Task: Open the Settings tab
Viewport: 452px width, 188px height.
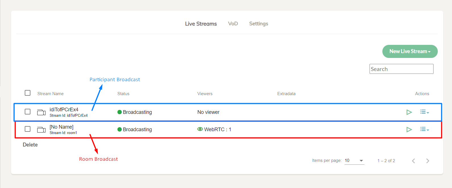Action: pyautogui.click(x=259, y=24)
